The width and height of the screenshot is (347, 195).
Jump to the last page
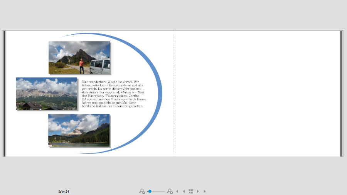(x=205, y=191)
